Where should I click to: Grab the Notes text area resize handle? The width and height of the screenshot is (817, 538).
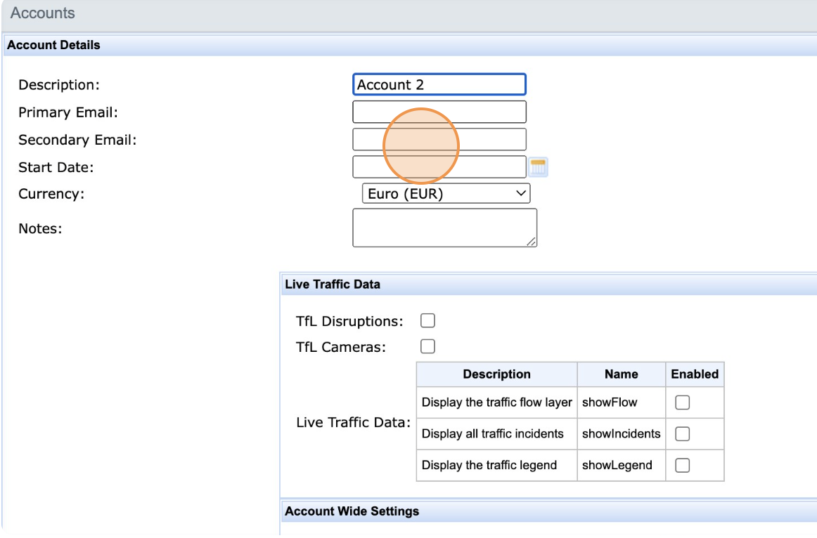[532, 242]
